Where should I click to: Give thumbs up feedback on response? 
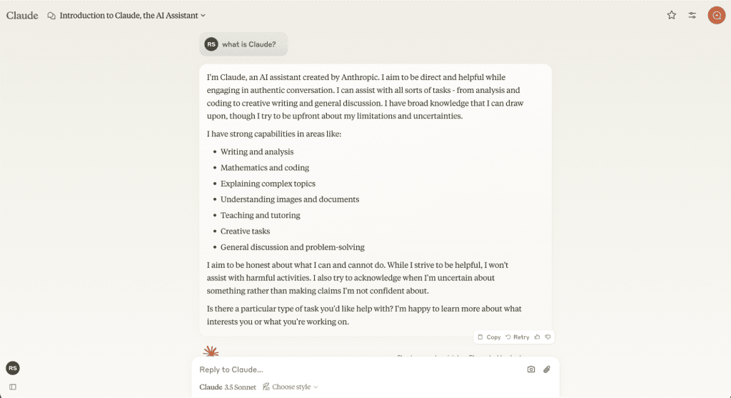(x=537, y=337)
